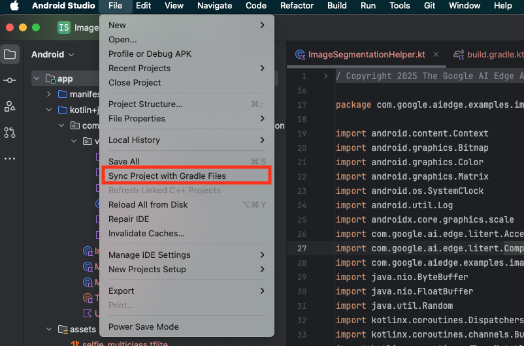Toggle Power Save Mode menu item
524x346 pixels.
143,327
